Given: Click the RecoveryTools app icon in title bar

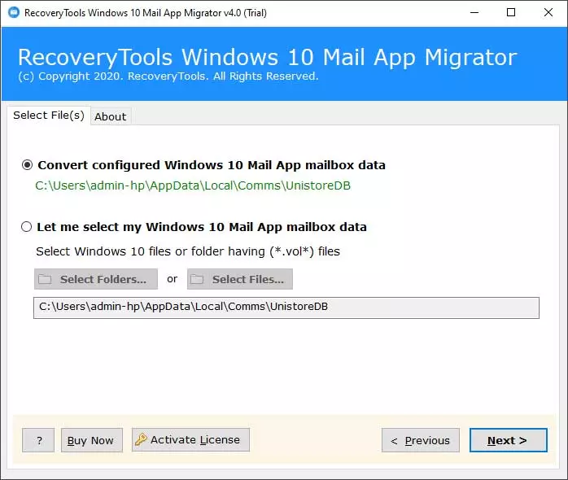Looking at the screenshot, I should tap(13, 13).
